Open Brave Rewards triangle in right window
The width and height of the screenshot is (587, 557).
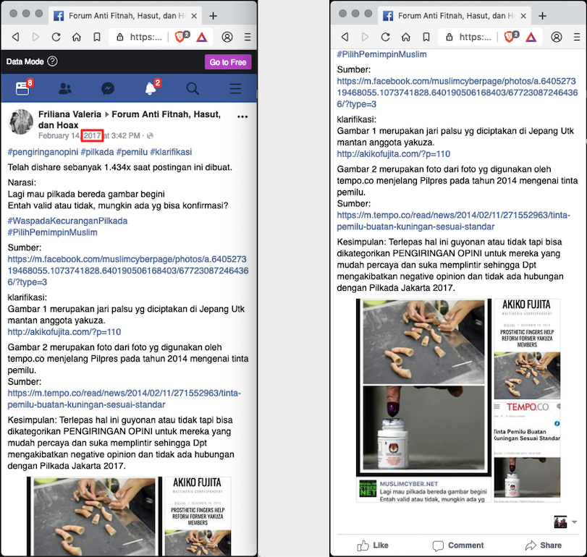pos(531,37)
